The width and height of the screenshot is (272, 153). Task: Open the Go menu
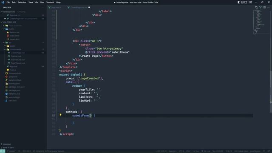(x=37, y=2)
